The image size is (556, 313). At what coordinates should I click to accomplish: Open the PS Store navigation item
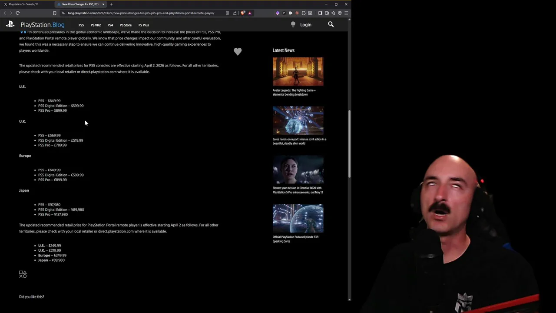tap(126, 25)
